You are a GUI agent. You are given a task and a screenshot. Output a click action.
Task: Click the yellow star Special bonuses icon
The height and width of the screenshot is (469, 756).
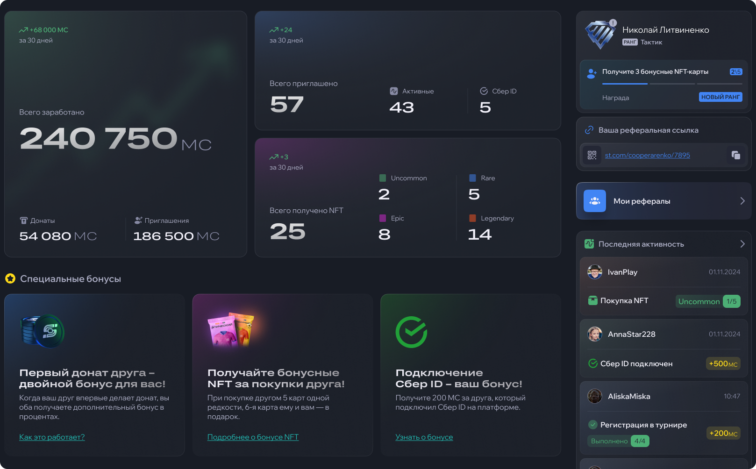(10, 278)
